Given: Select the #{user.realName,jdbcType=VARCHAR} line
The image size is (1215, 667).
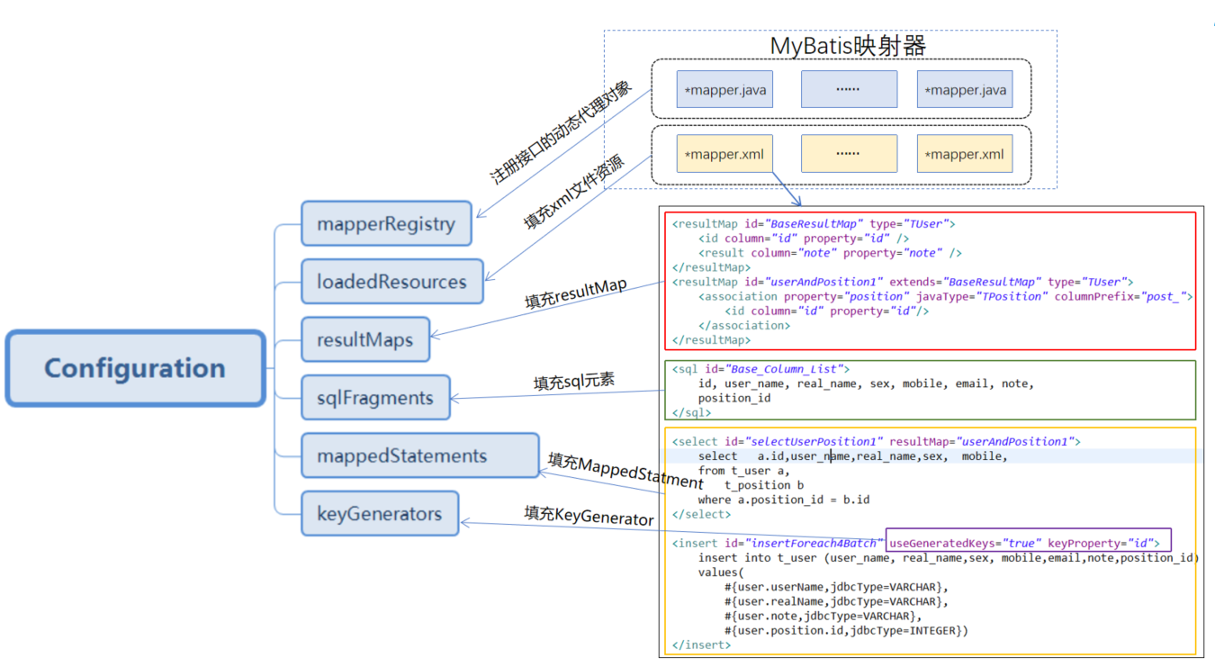Looking at the screenshot, I should coord(836,600).
